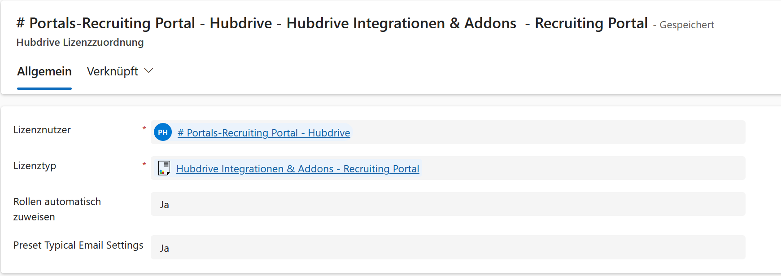
Task: Toggle the Preset Typical Email Settings Ja value
Action: [448, 247]
